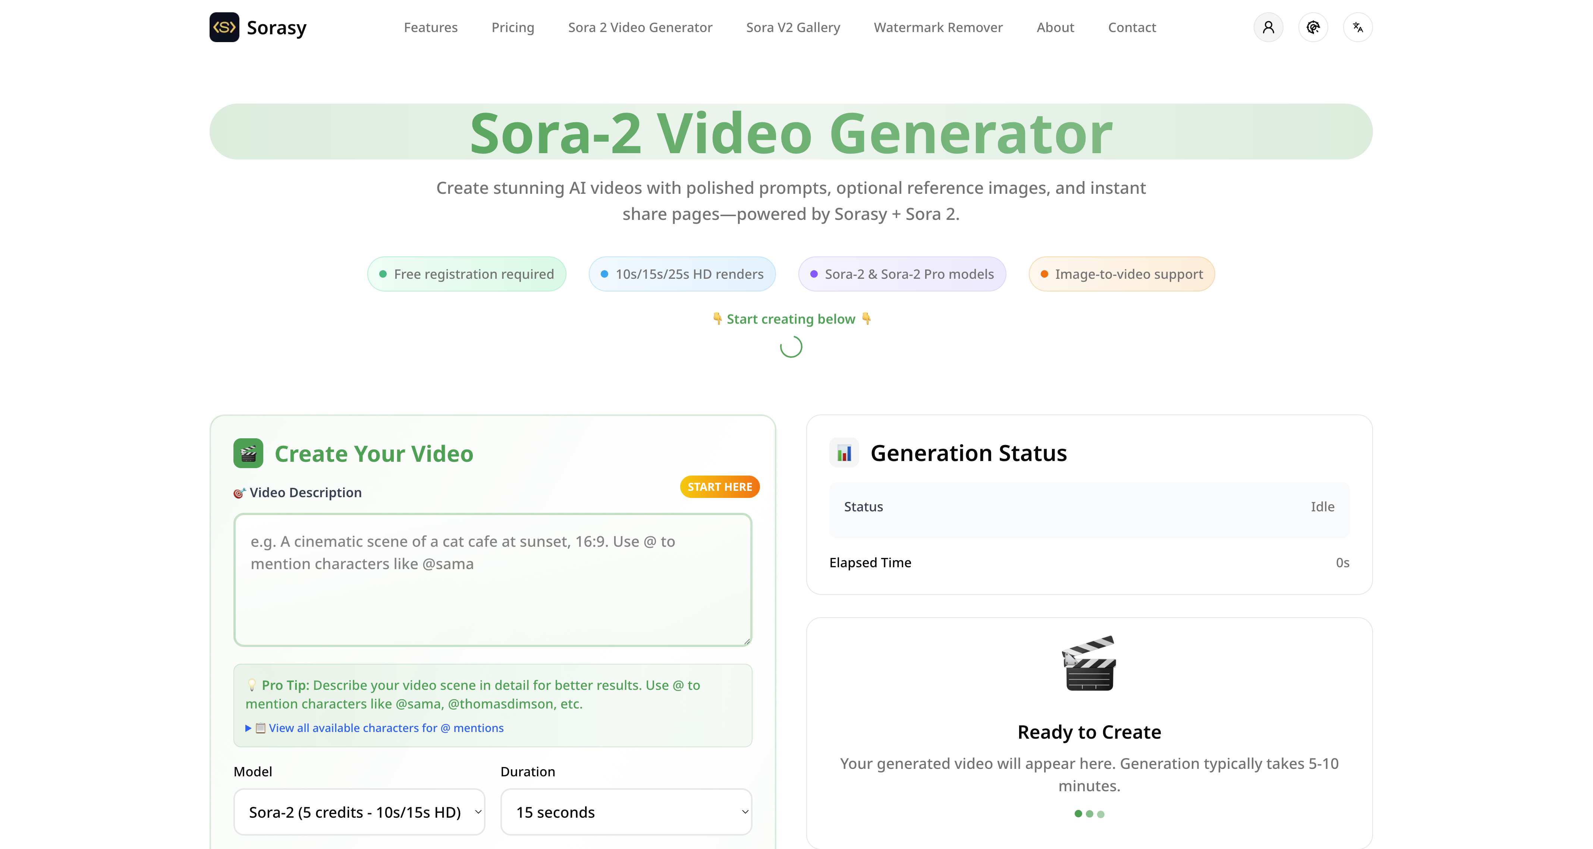
Task: Go to Sora V2 Gallery
Action: (x=793, y=27)
